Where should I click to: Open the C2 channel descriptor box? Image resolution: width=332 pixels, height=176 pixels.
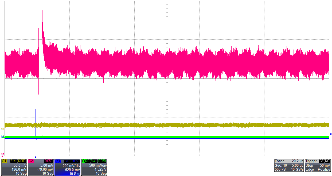(x=41, y=167)
